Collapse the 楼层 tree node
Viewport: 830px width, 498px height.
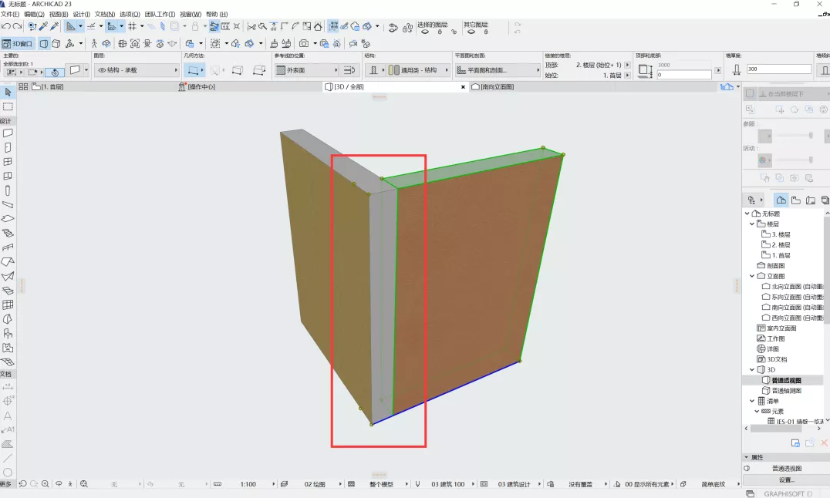(751, 224)
